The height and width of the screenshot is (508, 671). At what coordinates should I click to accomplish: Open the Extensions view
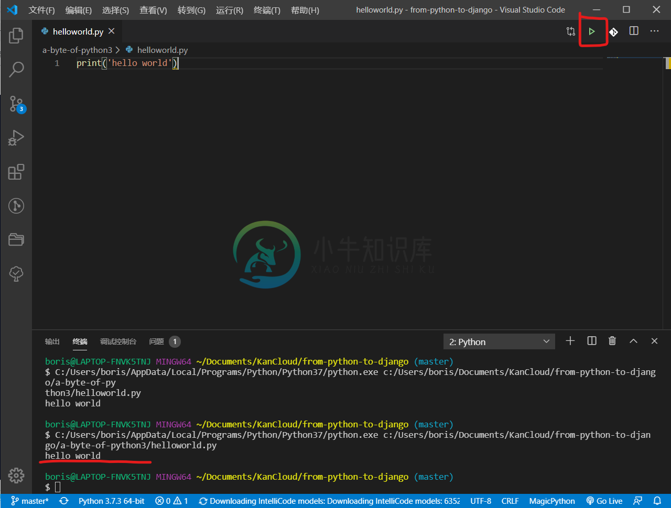[x=16, y=172]
